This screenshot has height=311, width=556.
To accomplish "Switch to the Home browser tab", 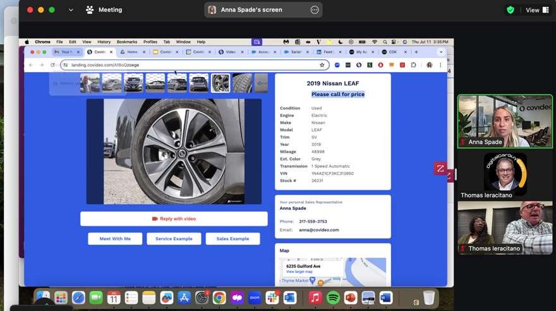I will click(x=131, y=52).
